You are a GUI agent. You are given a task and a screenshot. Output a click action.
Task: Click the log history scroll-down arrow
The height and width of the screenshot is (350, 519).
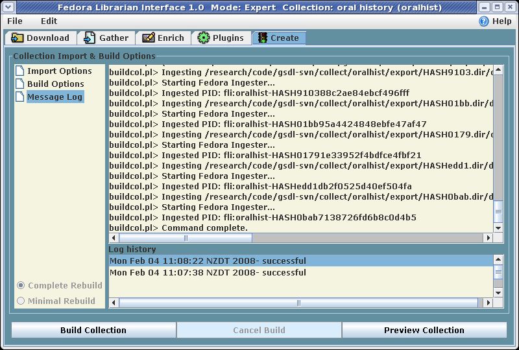pos(498,293)
